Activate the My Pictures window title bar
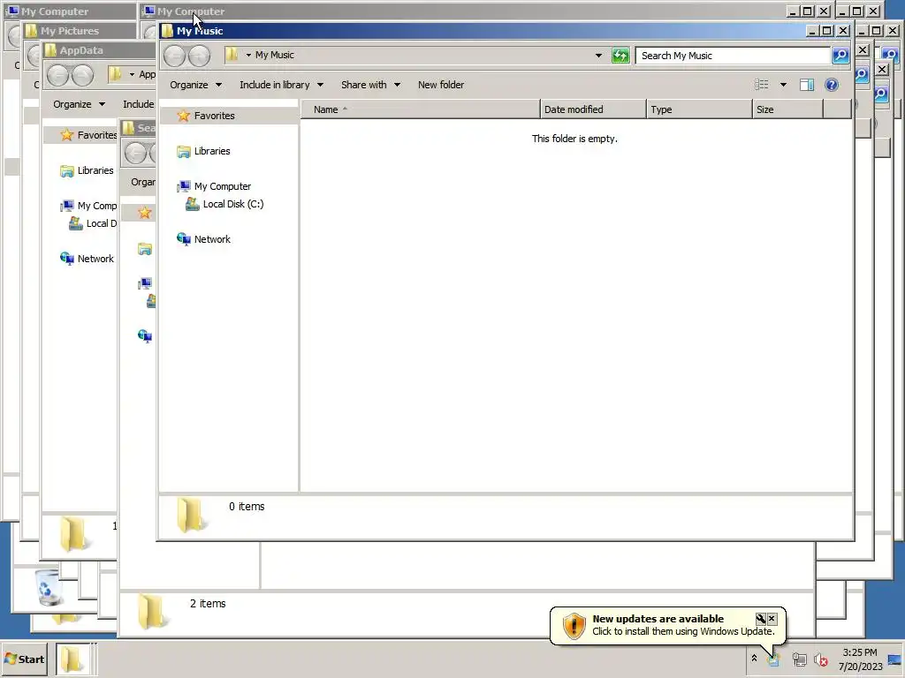 pos(80,31)
